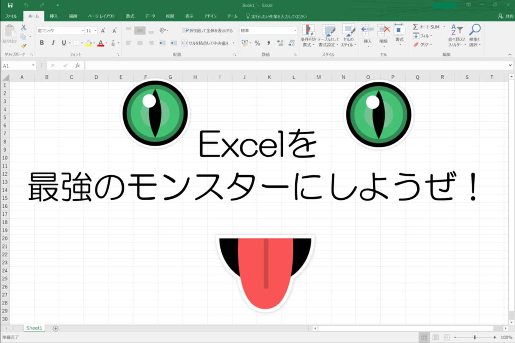Apply the red font color A
Image resolution: width=515 pixels, height=343 pixels.
(x=101, y=43)
